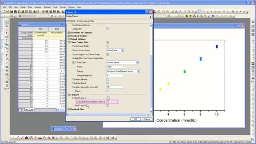Screen dimensions: 256x144
Task: Select the Rectangle drawing tool
Action: point(6,67)
